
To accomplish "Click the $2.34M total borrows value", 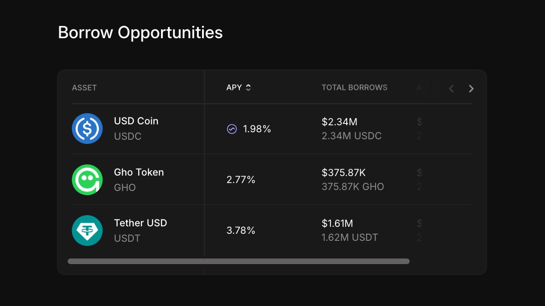I will click(x=340, y=122).
